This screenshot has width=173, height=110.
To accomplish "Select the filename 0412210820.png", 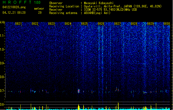I will tap(14, 7).
